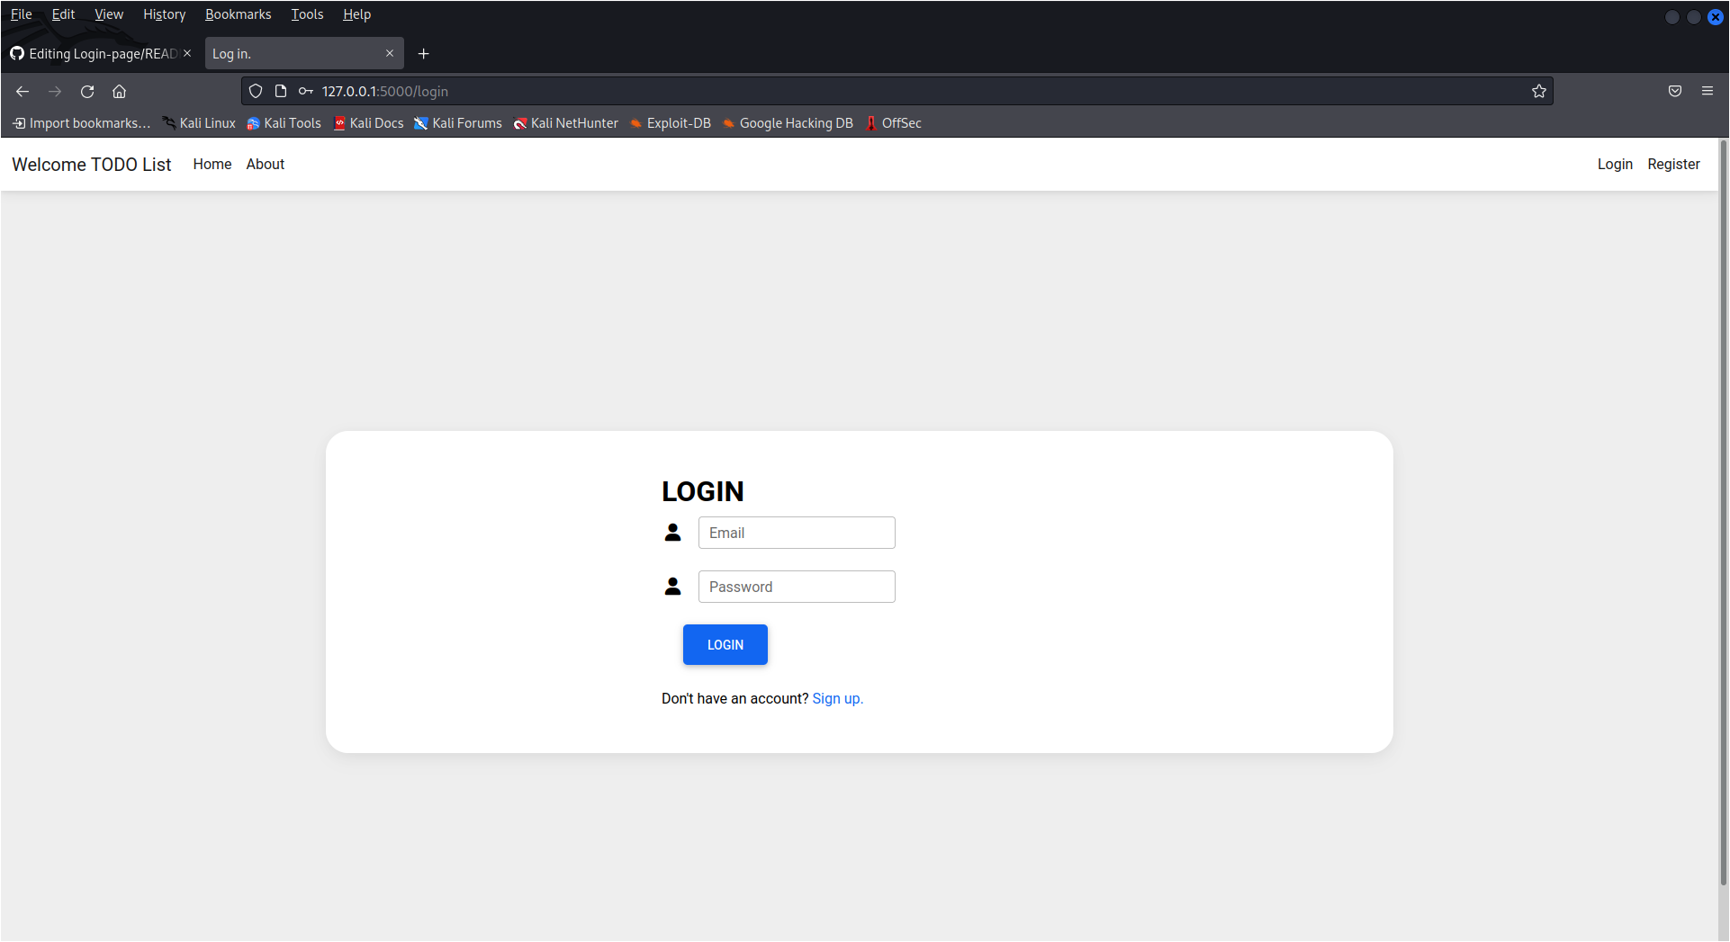
Task: Click the blue LOGIN button
Action: 725,644
